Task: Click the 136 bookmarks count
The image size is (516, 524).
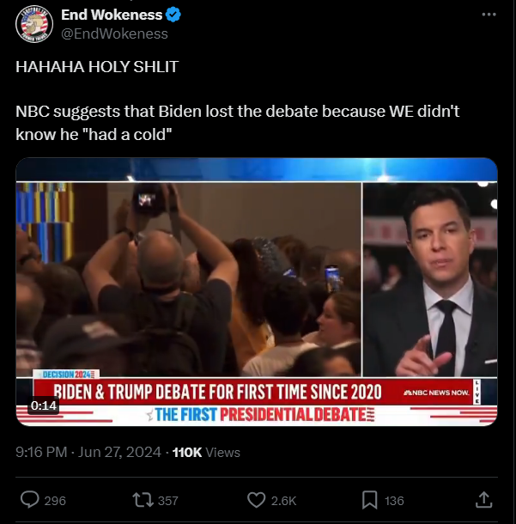Action: click(x=394, y=501)
